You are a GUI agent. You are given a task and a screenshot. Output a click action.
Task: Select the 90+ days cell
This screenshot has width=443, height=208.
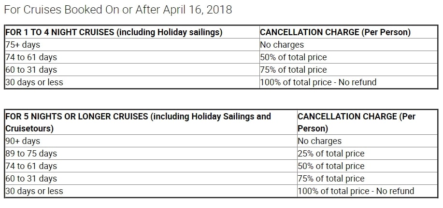pyautogui.click(x=151, y=141)
